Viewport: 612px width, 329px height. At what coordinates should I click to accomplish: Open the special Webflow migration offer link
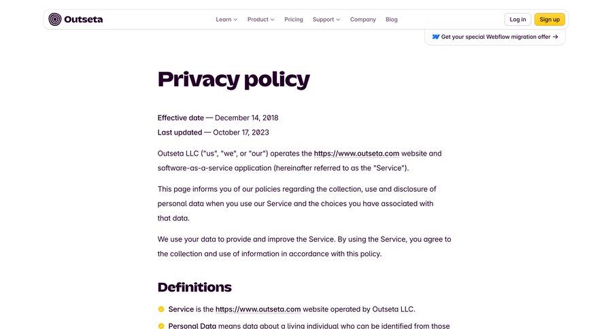pyautogui.click(x=495, y=37)
